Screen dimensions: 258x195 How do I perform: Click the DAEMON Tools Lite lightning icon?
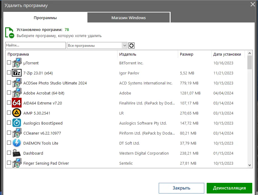pos(16,143)
